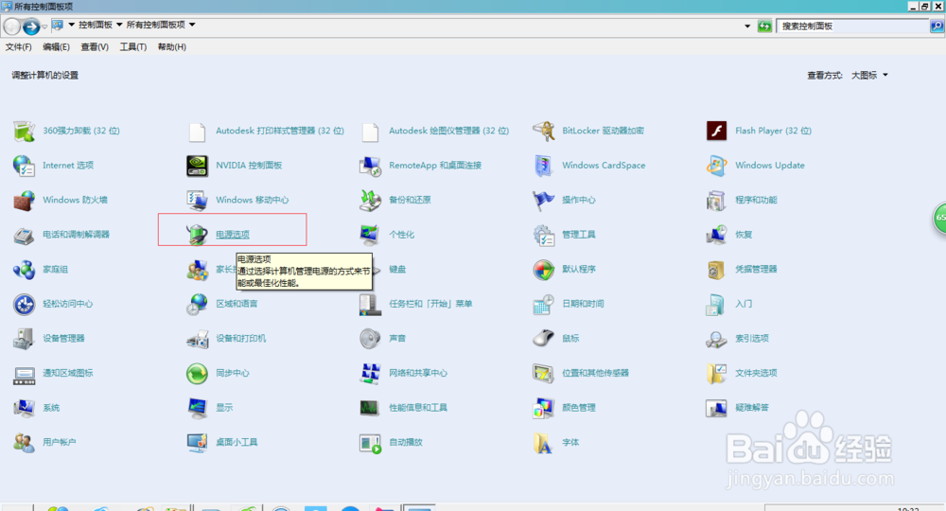Open the 疑难解答 link
Image resolution: width=946 pixels, height=511 pixels.
coord(752,409)
